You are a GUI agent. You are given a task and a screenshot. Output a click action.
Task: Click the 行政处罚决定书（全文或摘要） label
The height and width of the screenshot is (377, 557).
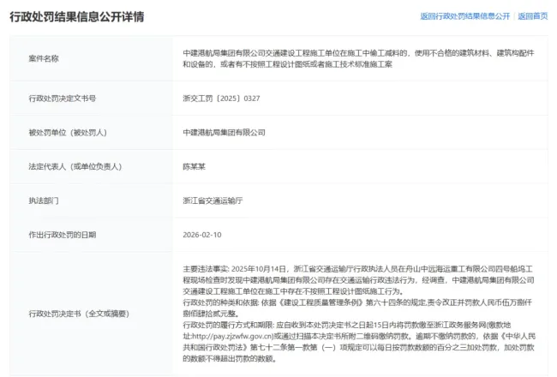79,314
